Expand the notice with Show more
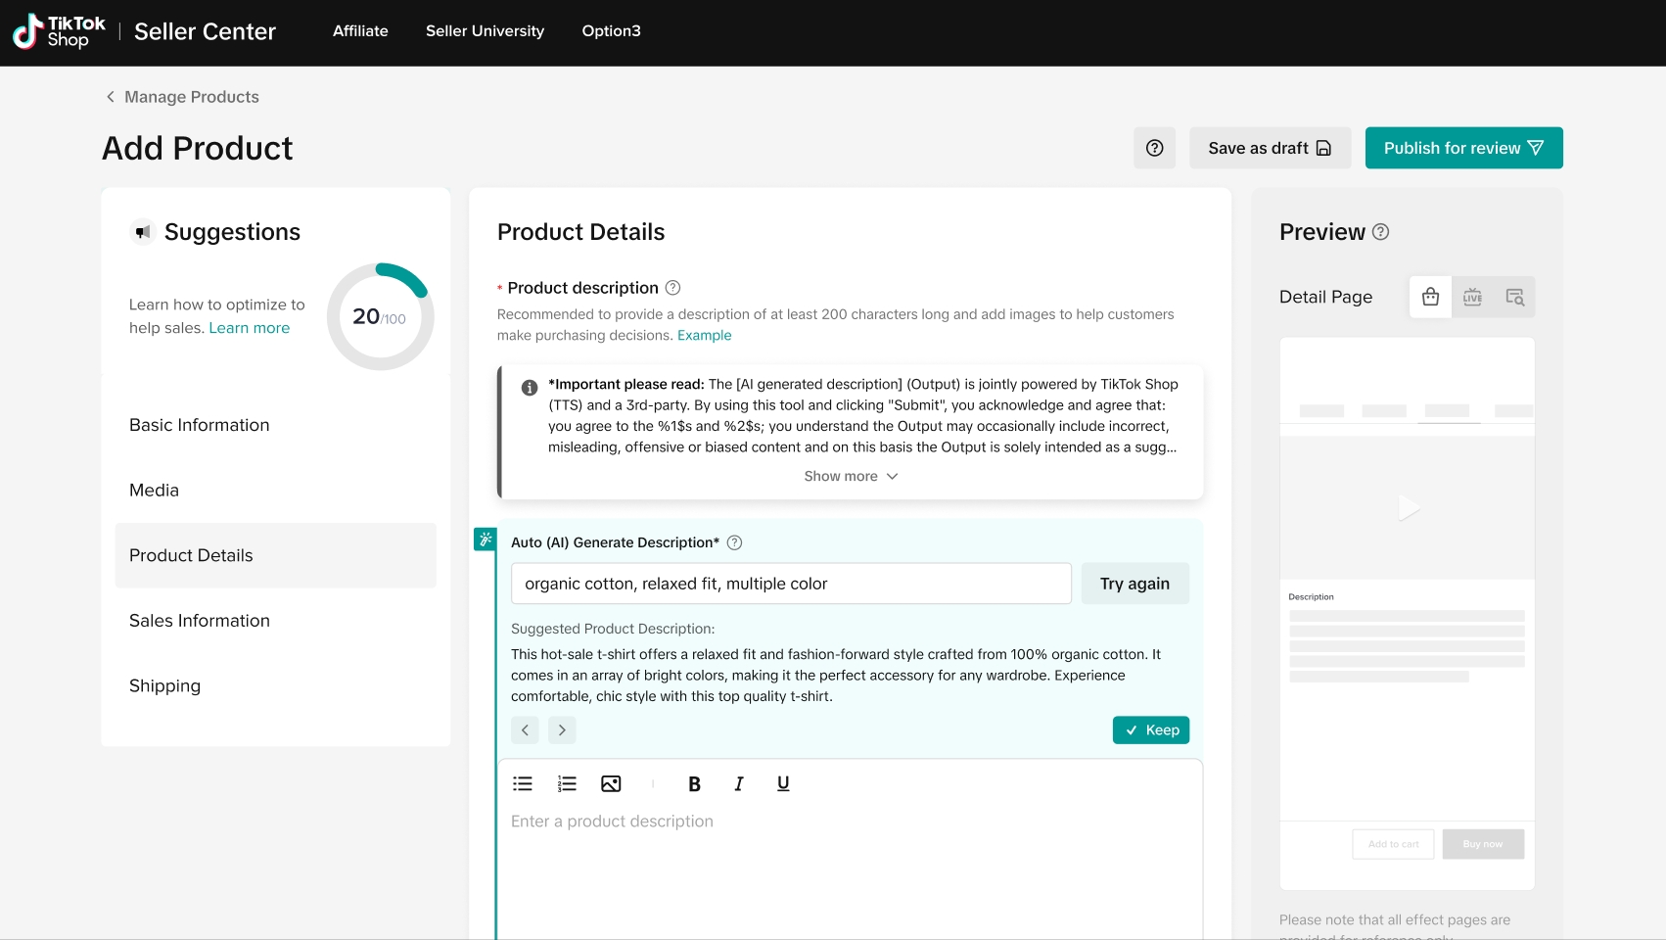 850,476
